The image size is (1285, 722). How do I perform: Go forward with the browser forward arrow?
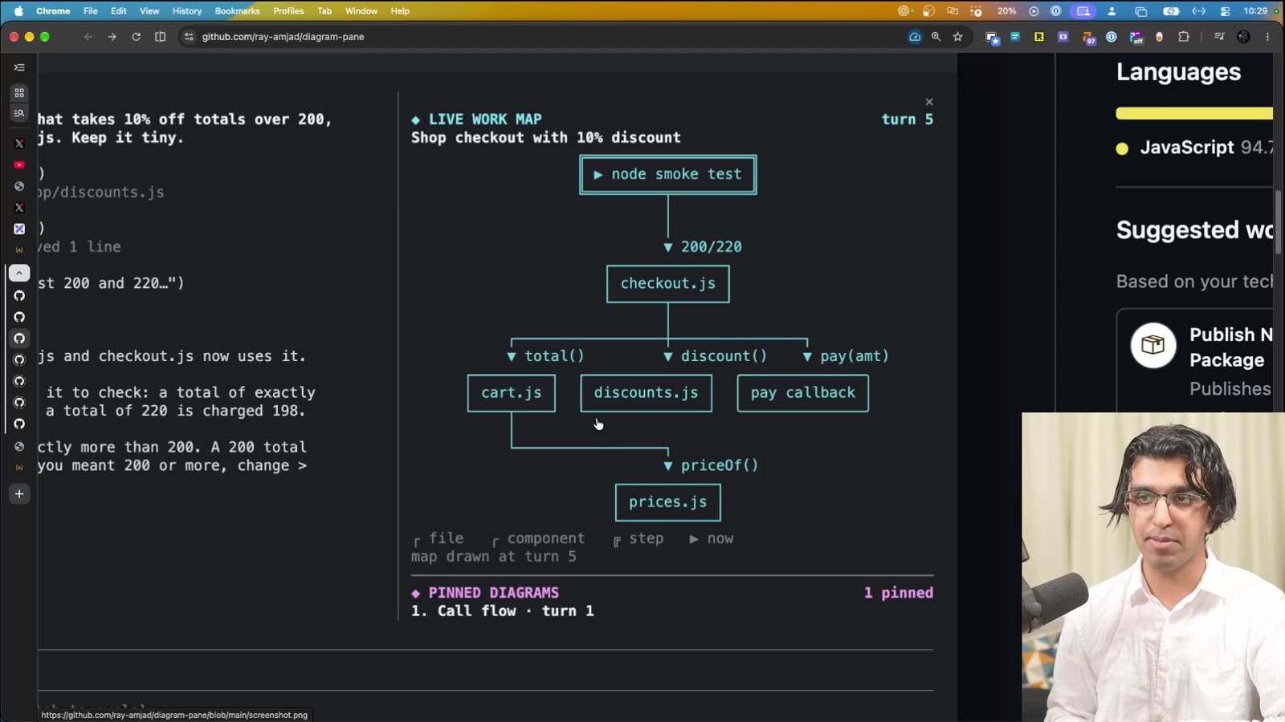point(112,37)
